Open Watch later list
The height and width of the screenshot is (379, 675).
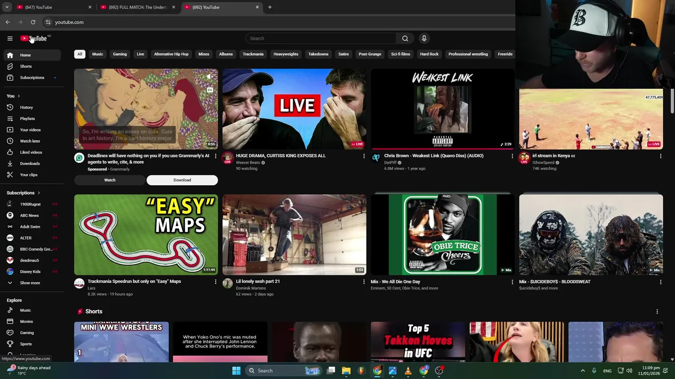tap(32, 141)
